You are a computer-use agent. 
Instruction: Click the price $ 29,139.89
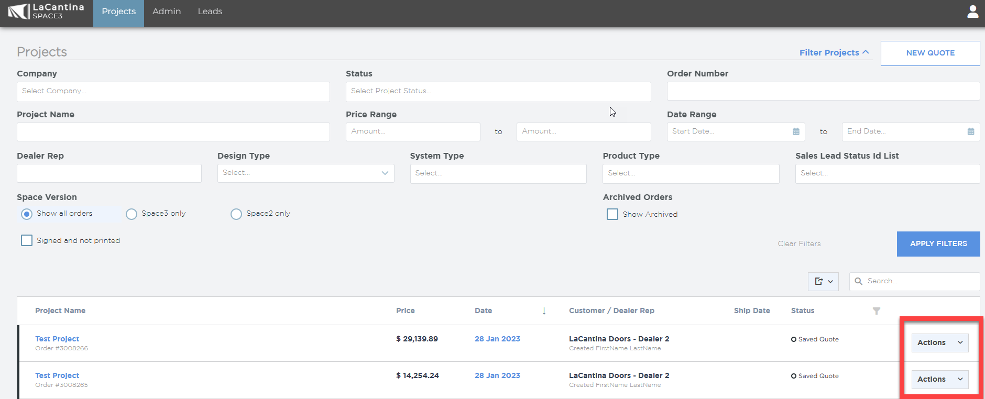[x=417, y=339]
